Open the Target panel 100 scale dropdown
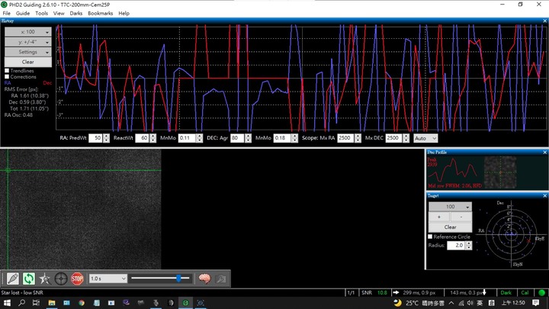 click(x=451, y=207)
